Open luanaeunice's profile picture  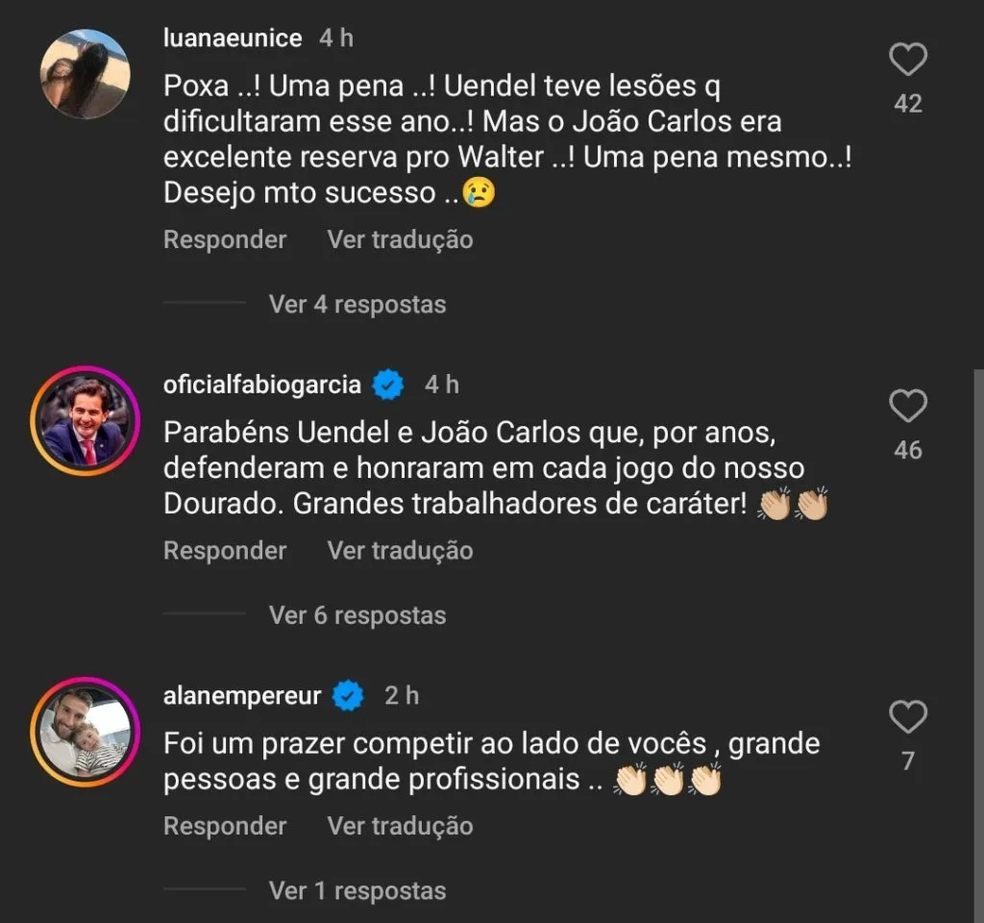tap(85, 73)
